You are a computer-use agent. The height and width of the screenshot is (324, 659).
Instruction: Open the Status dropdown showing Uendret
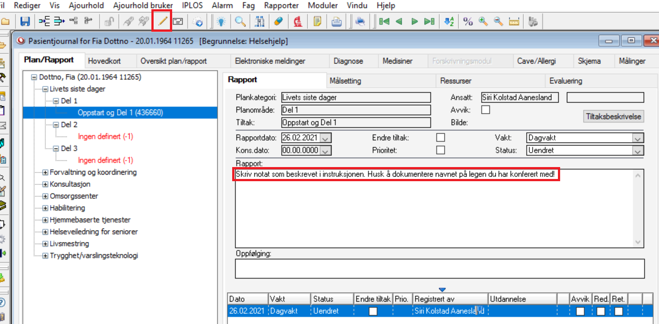[638, 150]
